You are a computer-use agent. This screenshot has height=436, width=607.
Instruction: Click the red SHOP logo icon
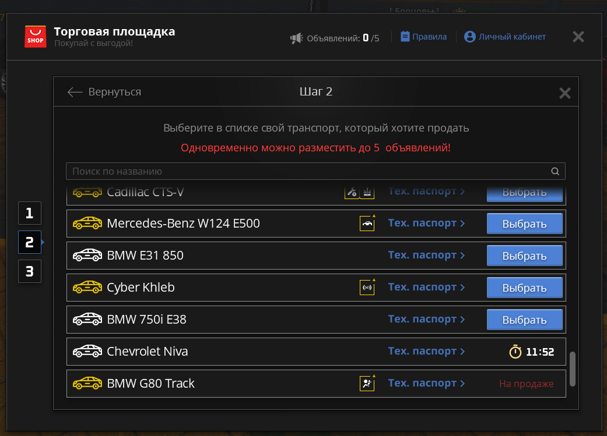[x=35, y=37]
